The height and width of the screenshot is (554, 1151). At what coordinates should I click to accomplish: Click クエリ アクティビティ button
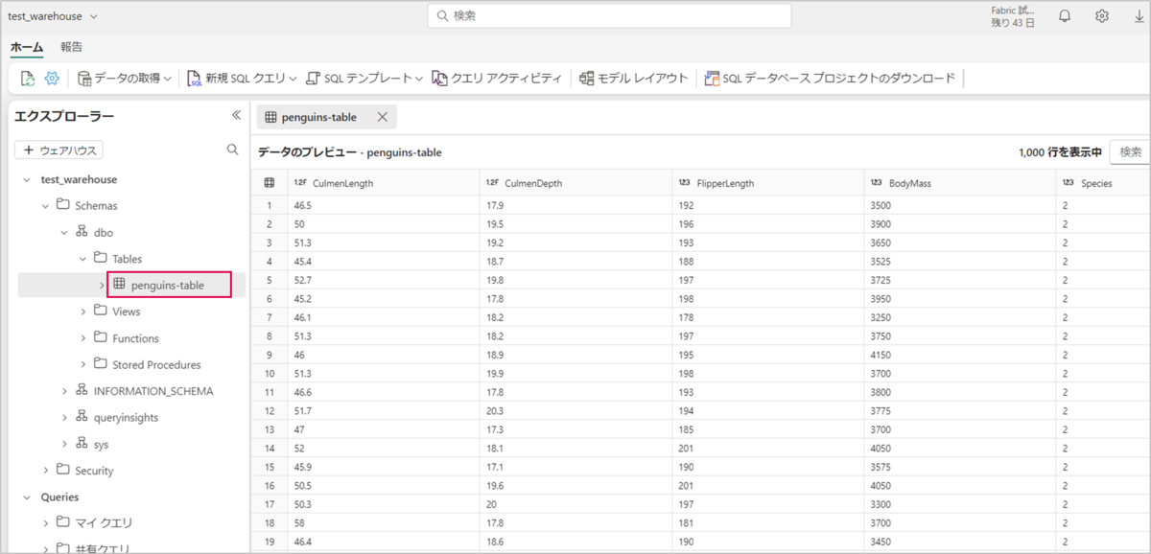coord(497,79)
